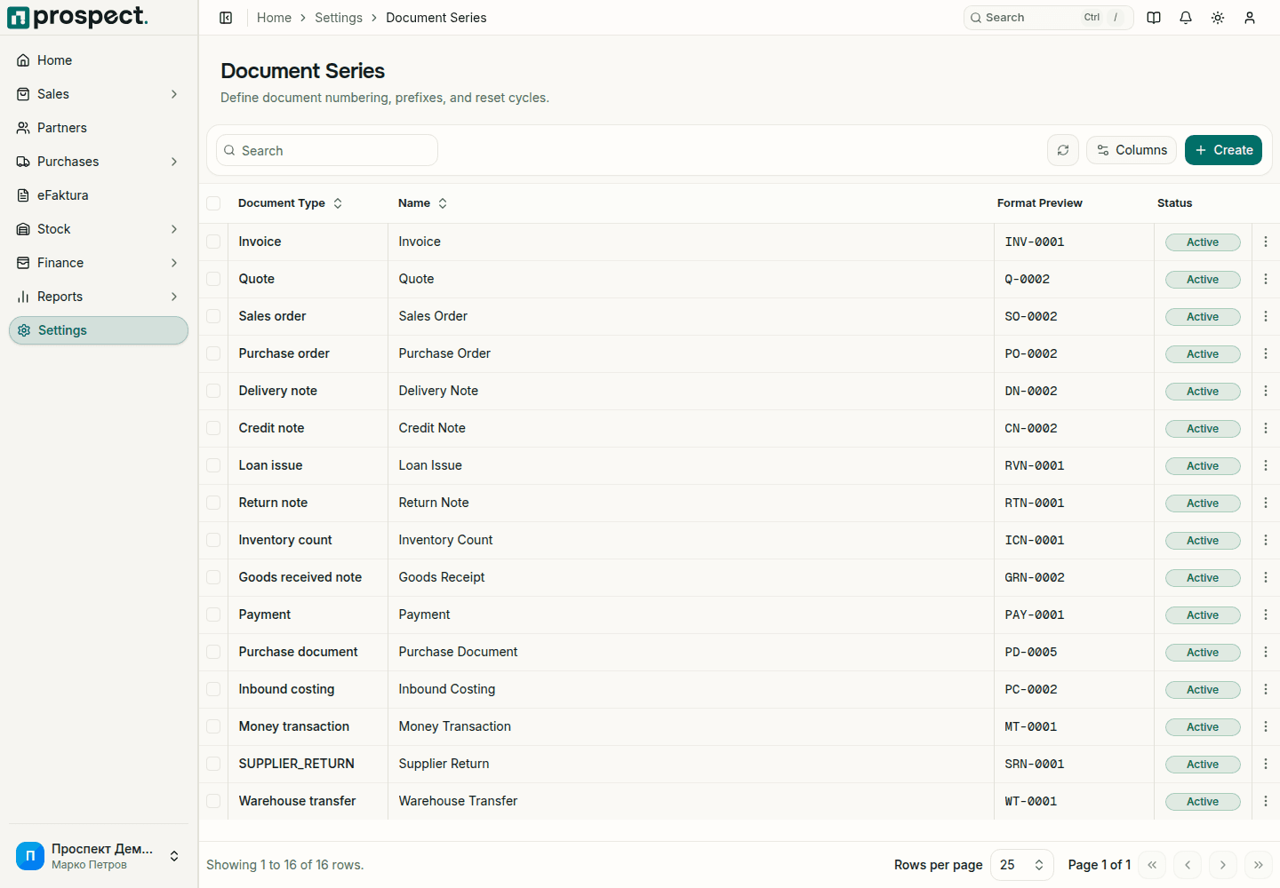Expand the Reports menu
The height and width of the screenshot is (888, 1280).
click(99, 297)
